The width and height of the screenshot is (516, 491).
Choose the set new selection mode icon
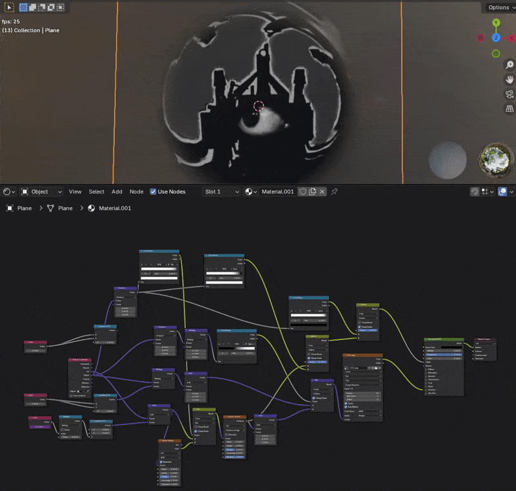23,7
